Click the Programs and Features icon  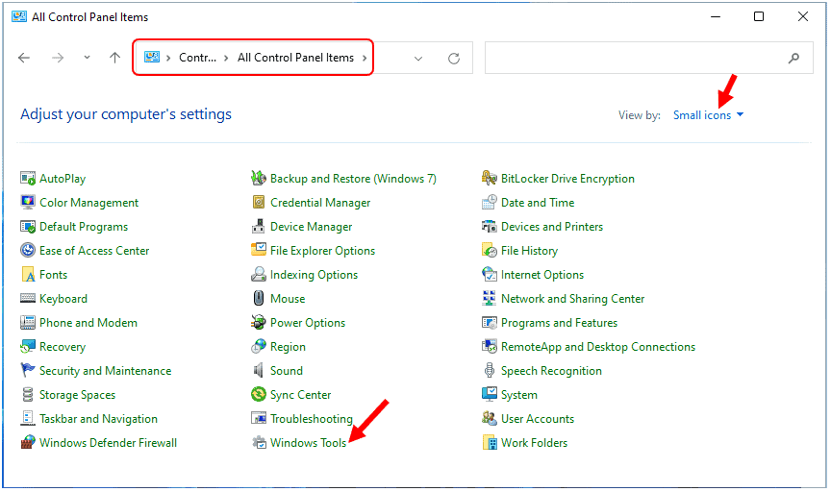(490, 323)
